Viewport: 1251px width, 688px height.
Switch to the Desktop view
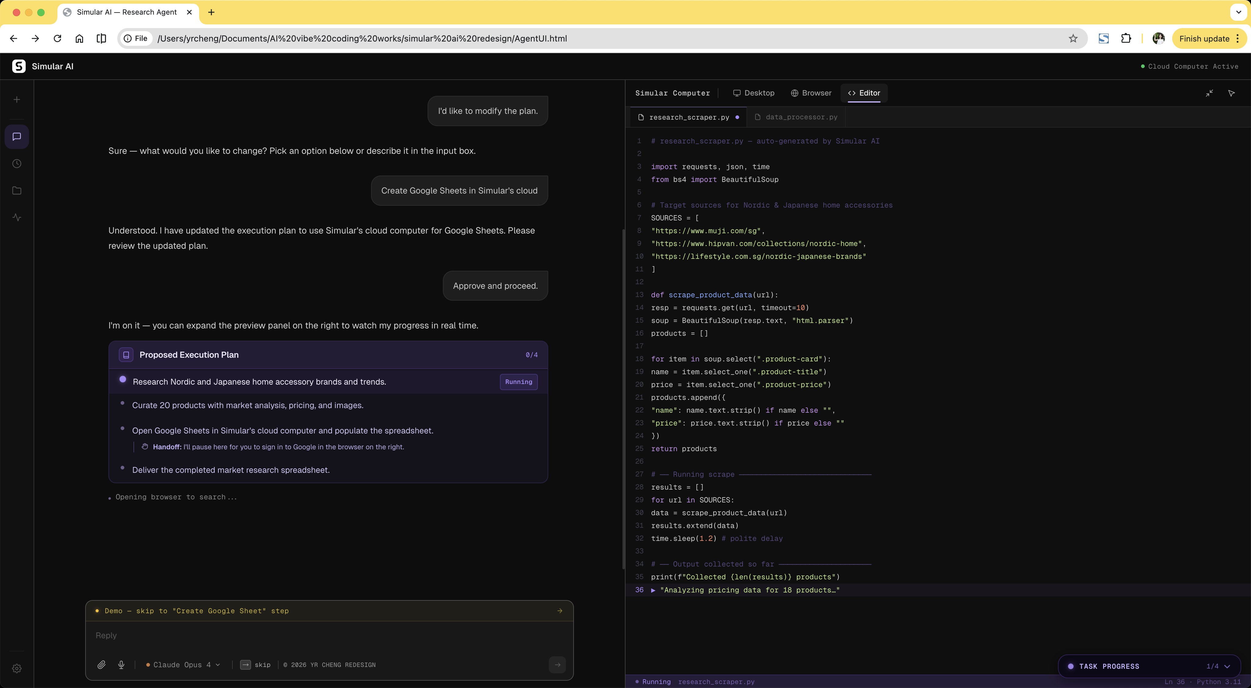click(754, 93)
